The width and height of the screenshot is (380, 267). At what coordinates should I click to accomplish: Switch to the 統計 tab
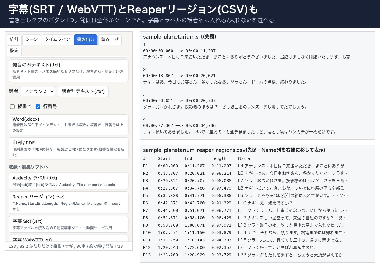14,39
